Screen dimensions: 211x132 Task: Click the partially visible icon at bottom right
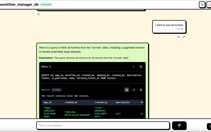pos(209,126)
